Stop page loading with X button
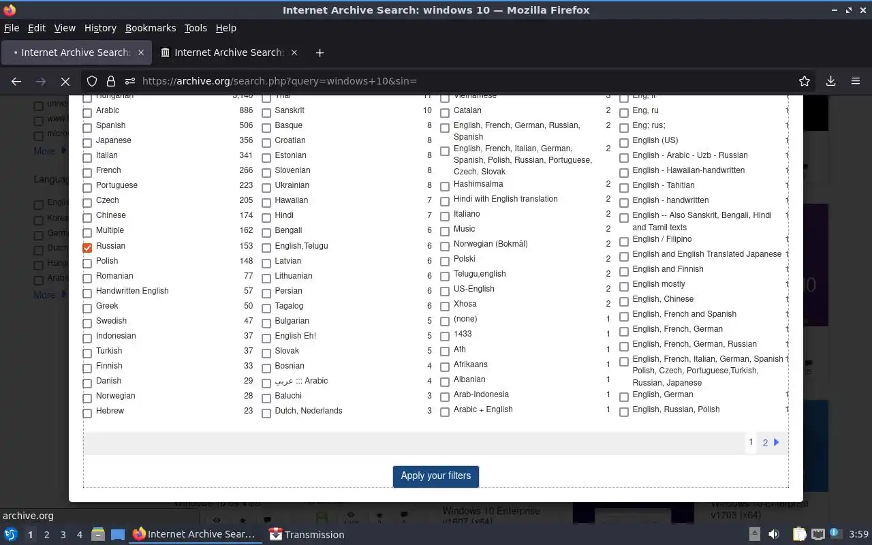872x545 pixels. click(x=65, y=81)
